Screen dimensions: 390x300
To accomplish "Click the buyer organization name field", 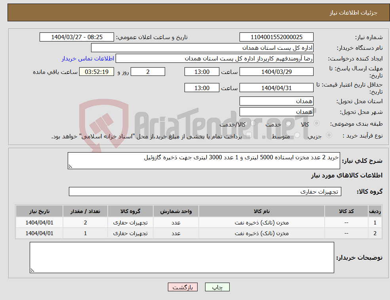I will pos(202,48).
